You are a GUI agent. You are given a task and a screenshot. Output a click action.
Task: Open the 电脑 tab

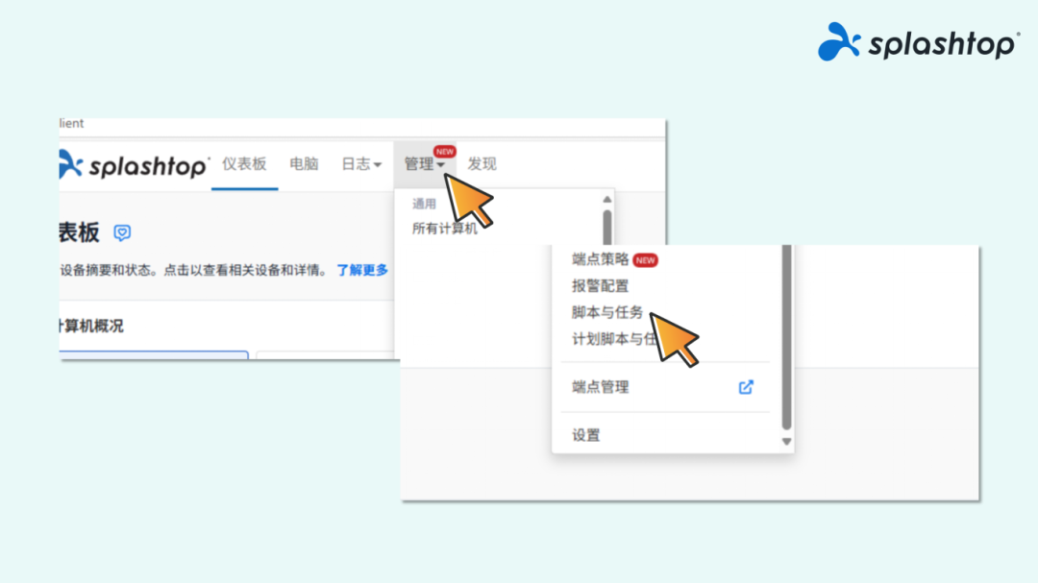click(x=304, y=164)
